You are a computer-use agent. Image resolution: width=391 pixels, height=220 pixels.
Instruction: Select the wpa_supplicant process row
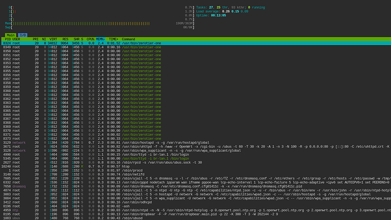(196, 151)
